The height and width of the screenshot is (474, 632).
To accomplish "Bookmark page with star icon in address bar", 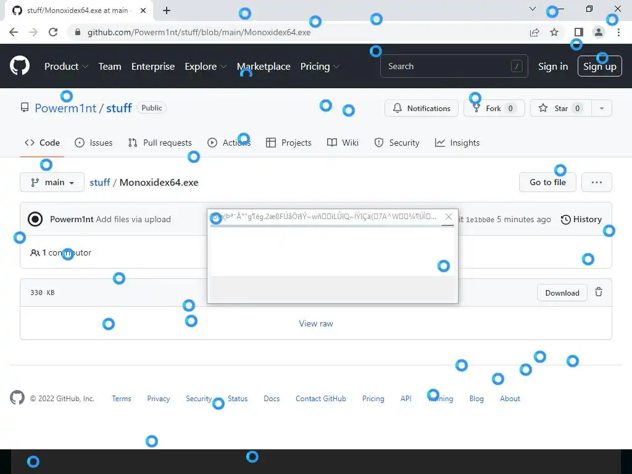I will click(x=554, y=32).
